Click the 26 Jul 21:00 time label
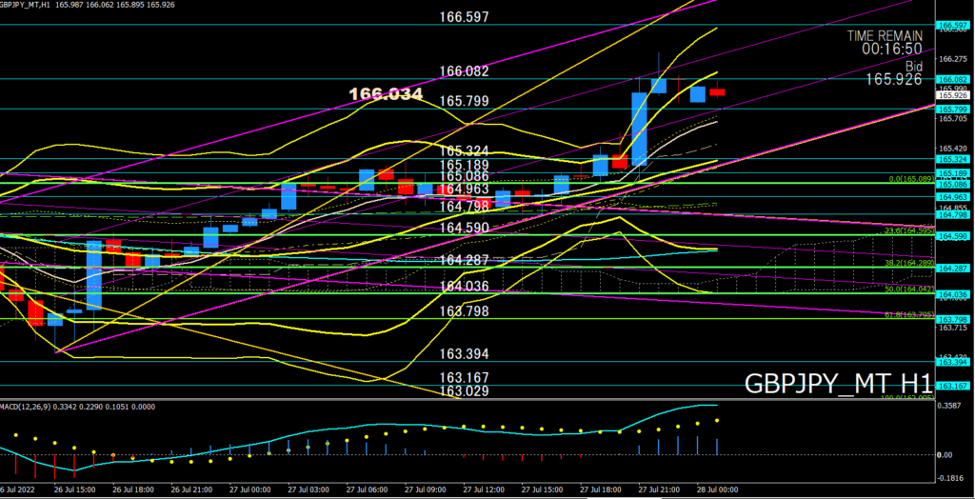This screenshot has height=499, width=975. click(x=190, y=490)
